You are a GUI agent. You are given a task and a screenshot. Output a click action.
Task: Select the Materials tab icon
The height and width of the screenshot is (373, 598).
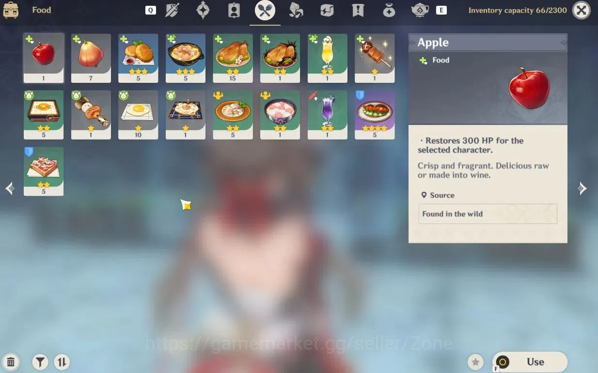[296, 10]
